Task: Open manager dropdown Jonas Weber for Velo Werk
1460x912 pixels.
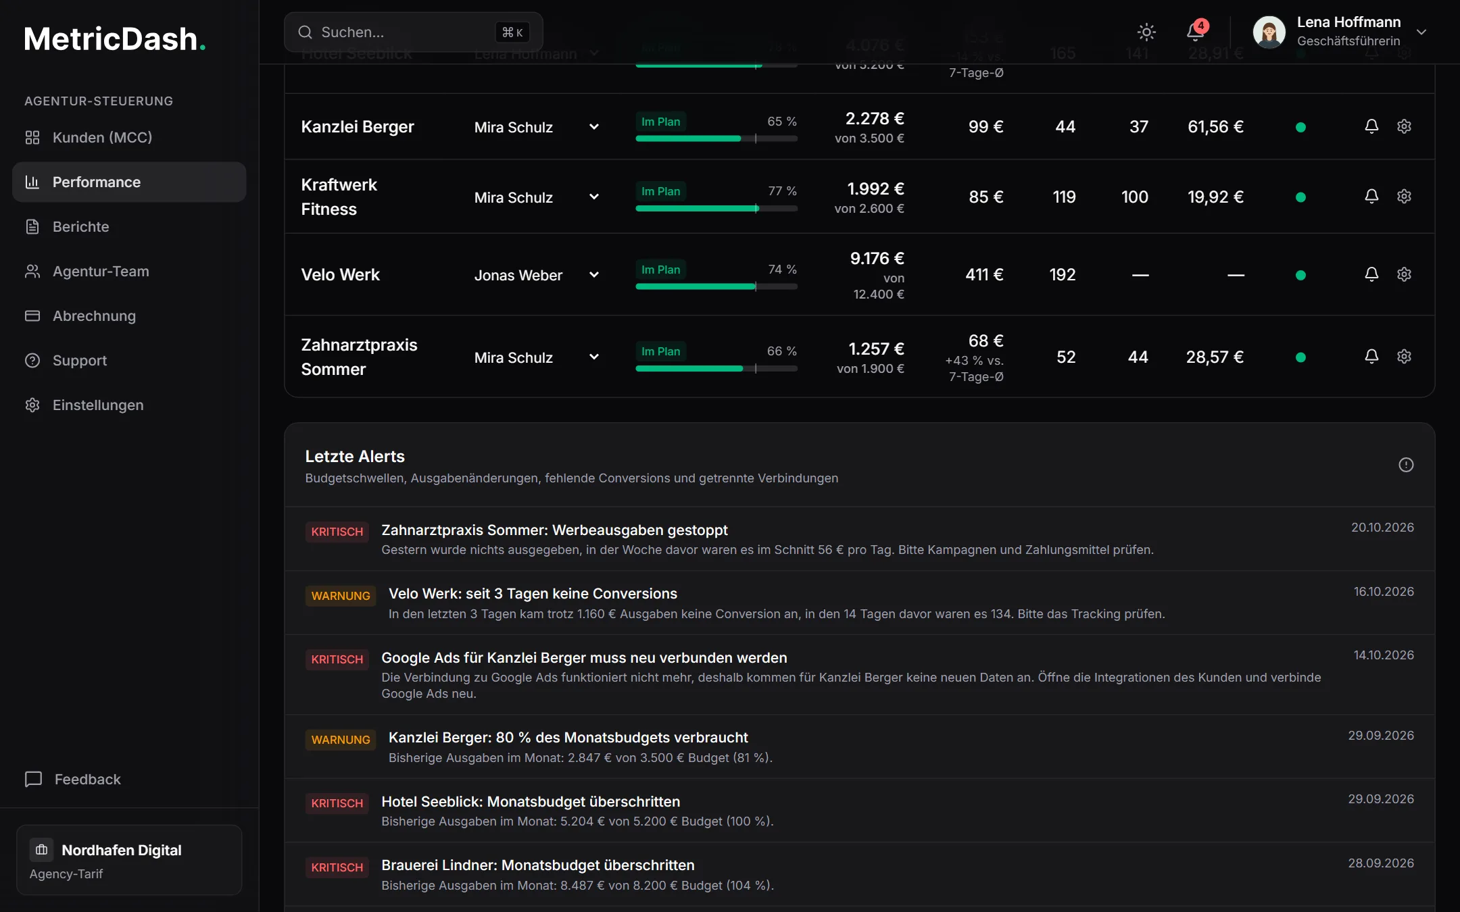Action: (537, 275)
